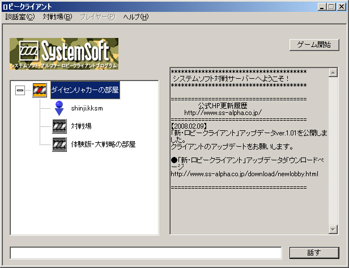This screenshot has height=268, width=349.
Task: Click the システムソフト対戦サーバーへようこそ！ text
Action: click(x=231, y=78)
